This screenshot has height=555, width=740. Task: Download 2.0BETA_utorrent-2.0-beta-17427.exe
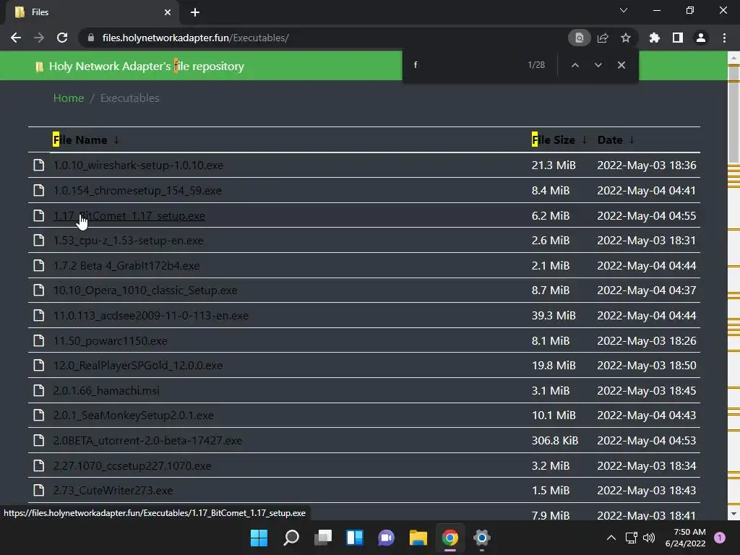[x=147, y=440]
